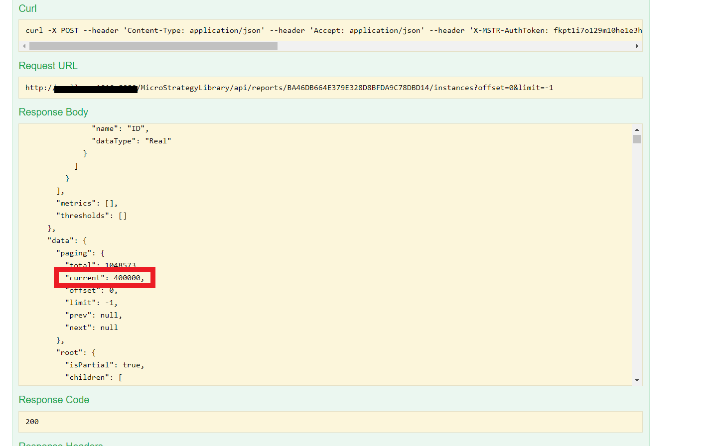Click the right arrow of the Curl scrollbar
Screen dimensions: 710x446
(x=637, y=45)
